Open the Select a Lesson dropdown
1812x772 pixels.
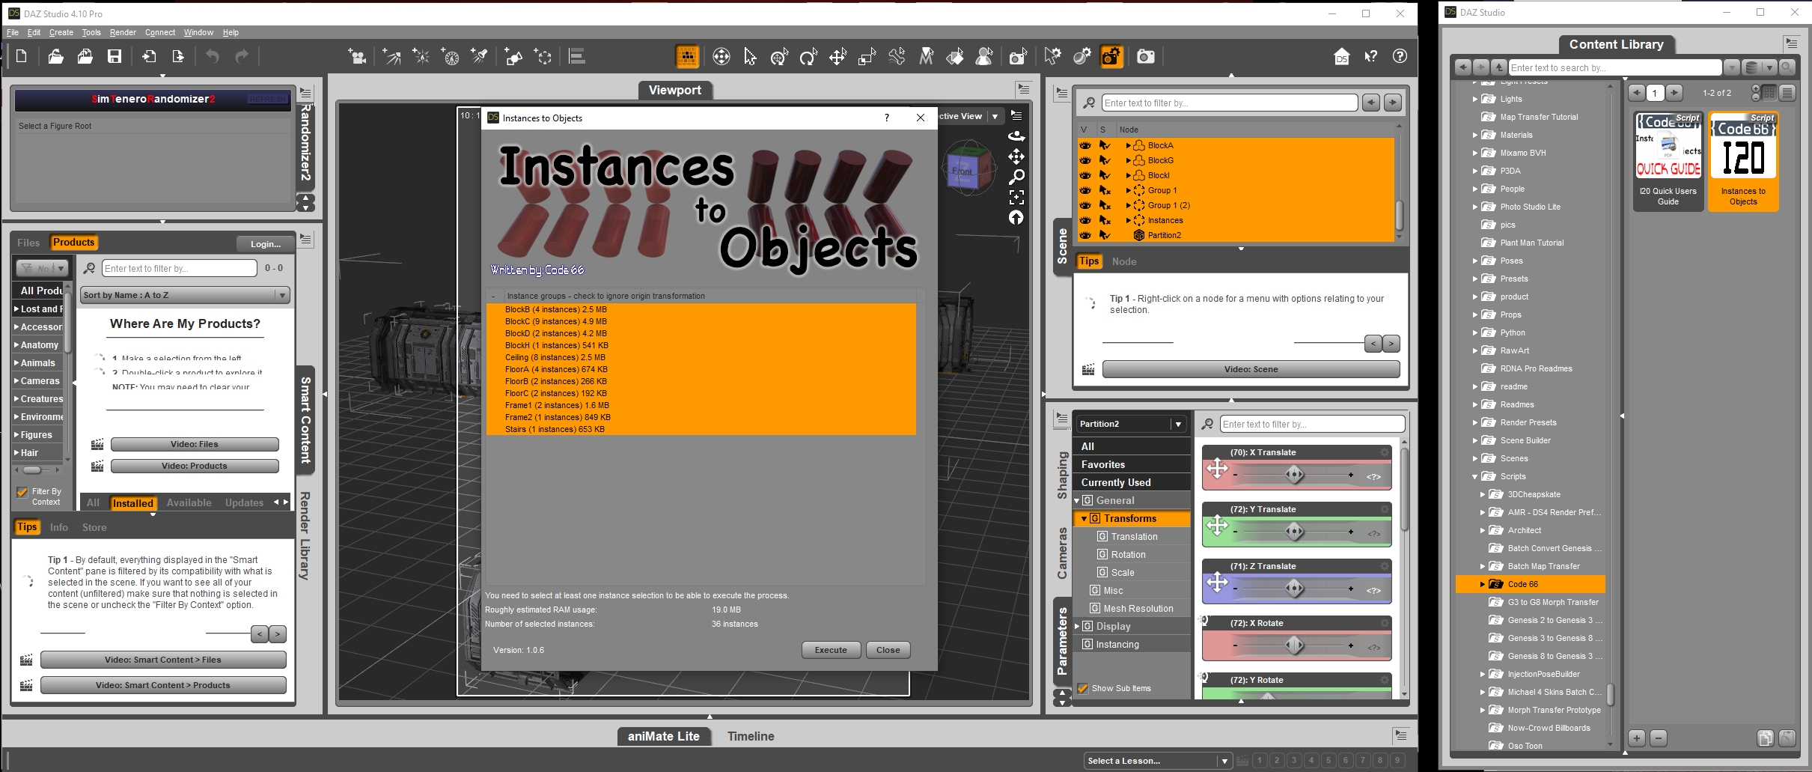click(1157, 761)
